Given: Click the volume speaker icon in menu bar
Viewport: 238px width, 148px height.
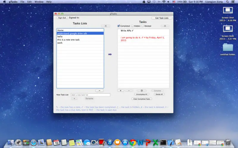Looking at the screenshot, I should (168, 2).
